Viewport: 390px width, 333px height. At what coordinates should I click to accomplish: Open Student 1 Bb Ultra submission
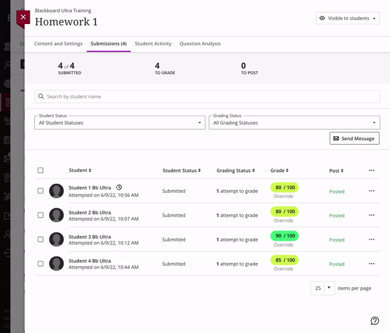pyautogui.click(x=90, y=188)
